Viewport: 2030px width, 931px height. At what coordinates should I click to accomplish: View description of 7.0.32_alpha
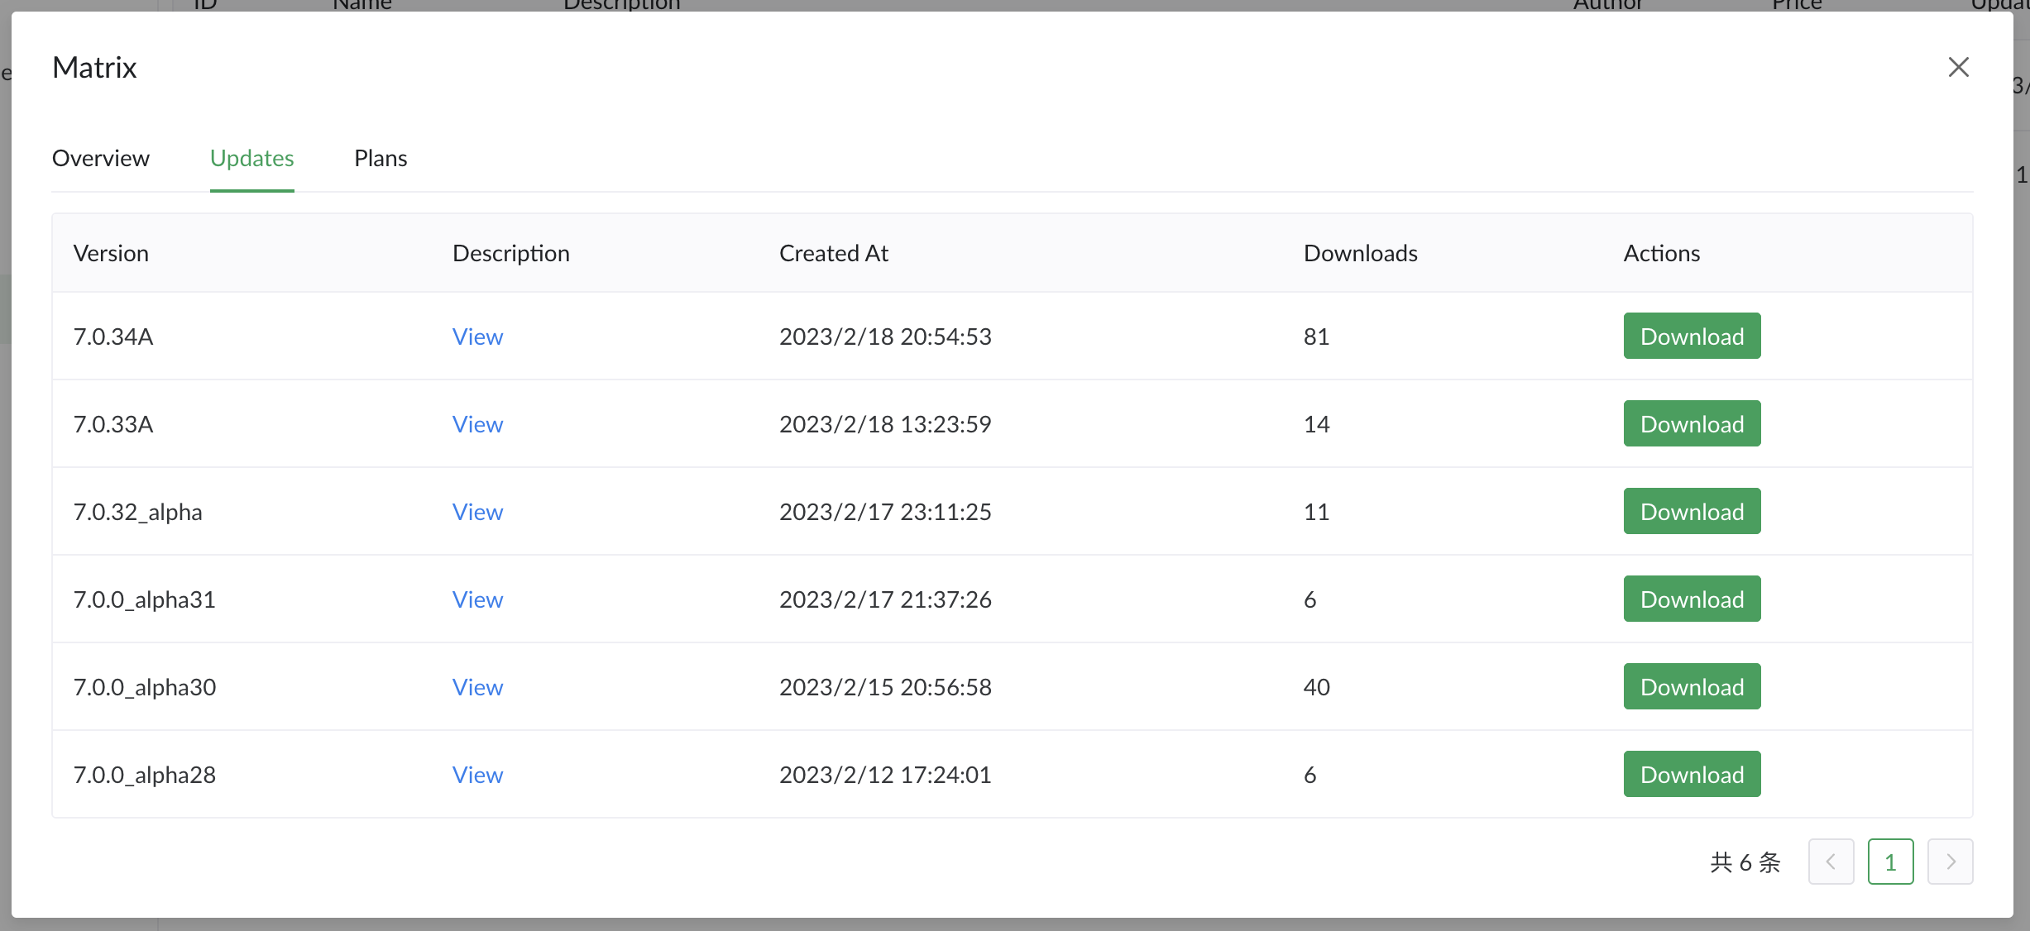tap(477, 512)
